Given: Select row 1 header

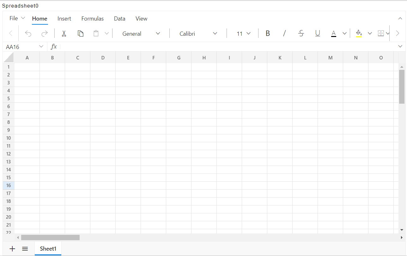Looking at the screenshot, I should (9, 67).
